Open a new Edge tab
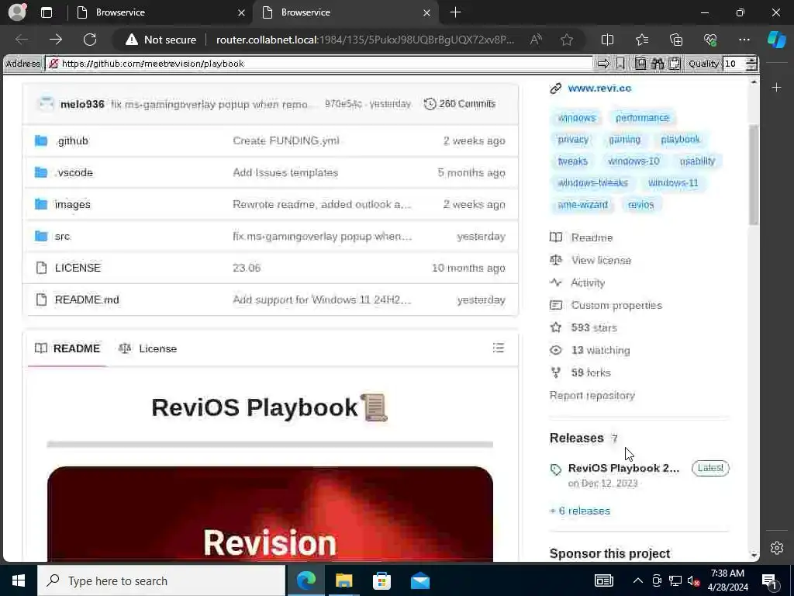 tap(455, 12)
